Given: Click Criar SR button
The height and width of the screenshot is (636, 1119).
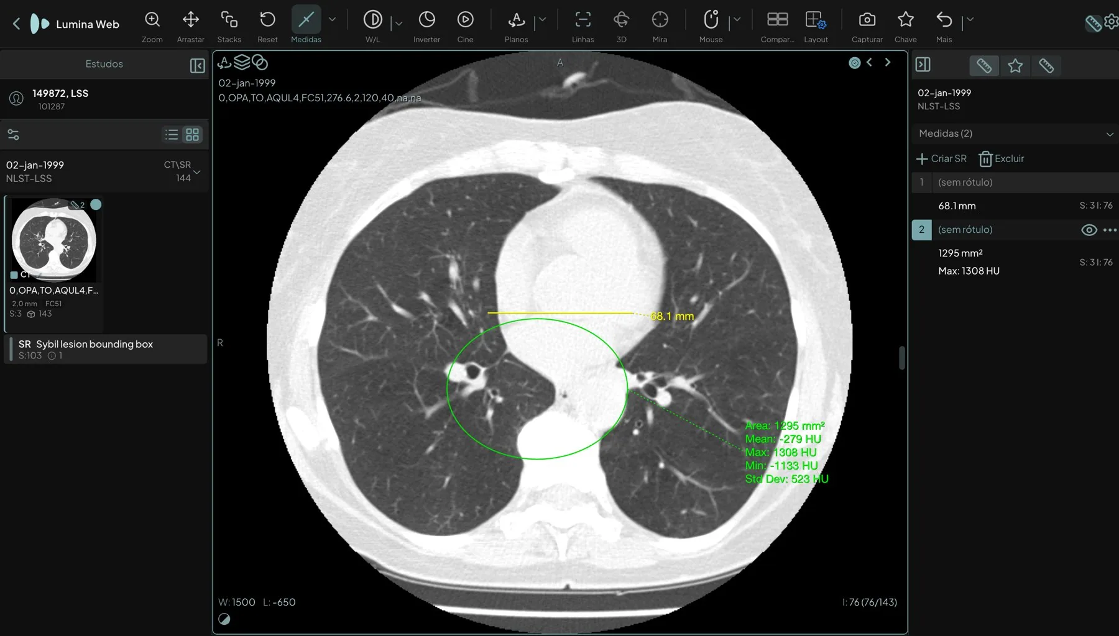Looking at the screenshot, I should pos(941,159).
